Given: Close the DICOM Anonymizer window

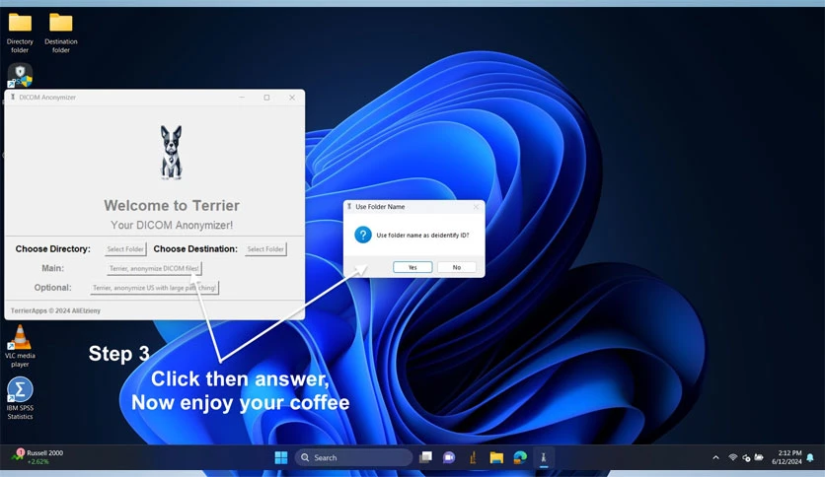Looking at the screenshot, I should click(x=292, y=98).
